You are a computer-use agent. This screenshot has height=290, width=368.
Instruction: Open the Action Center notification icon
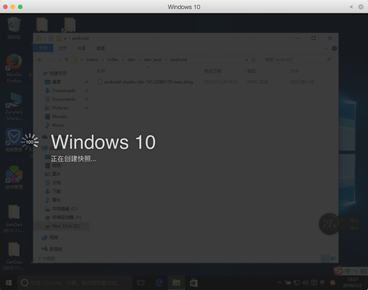tap(314, 283)
